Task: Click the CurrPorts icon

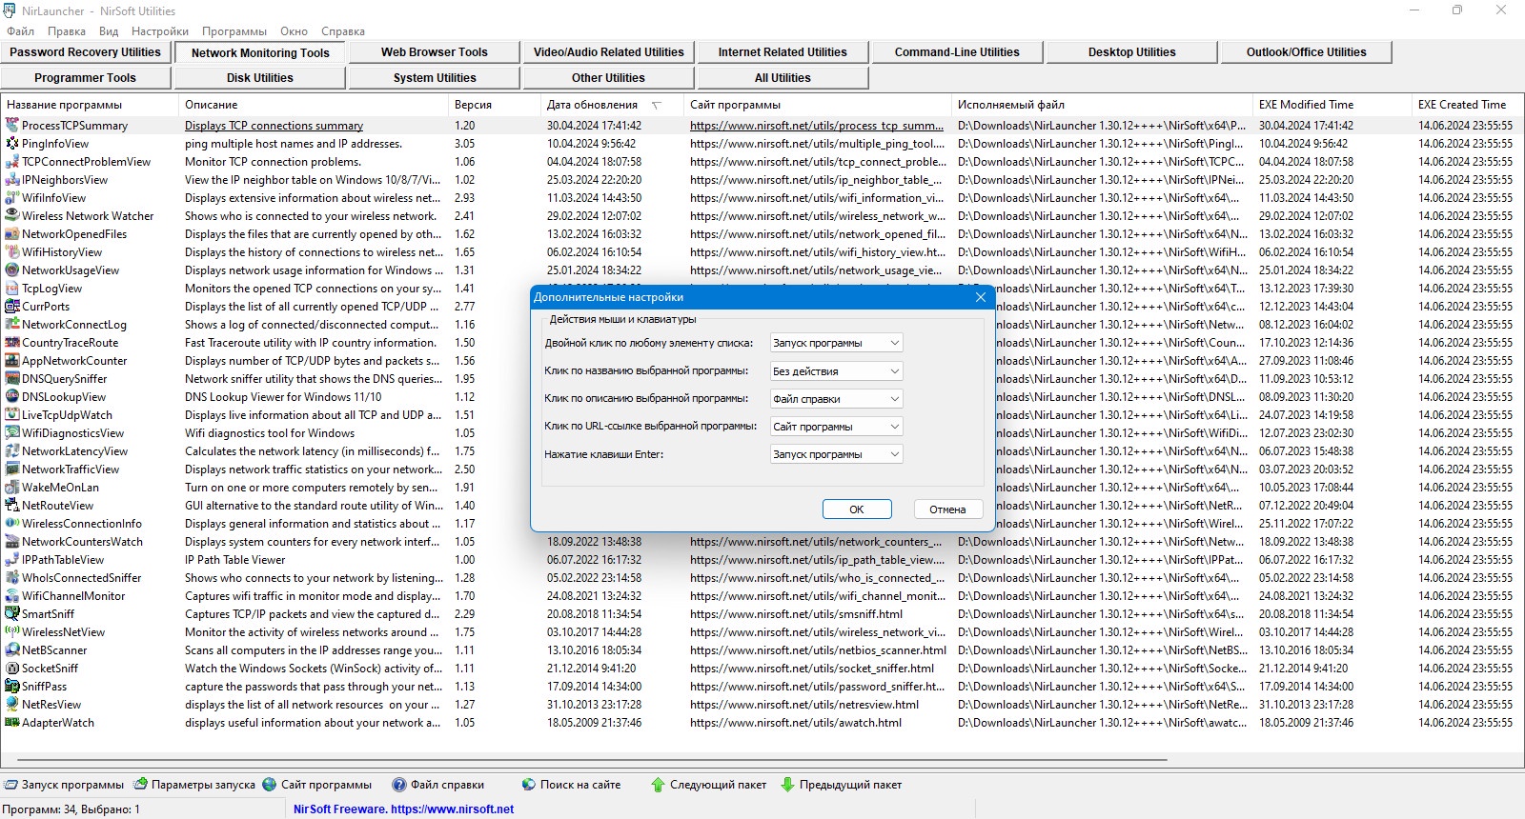Action: tap(12, 307)
